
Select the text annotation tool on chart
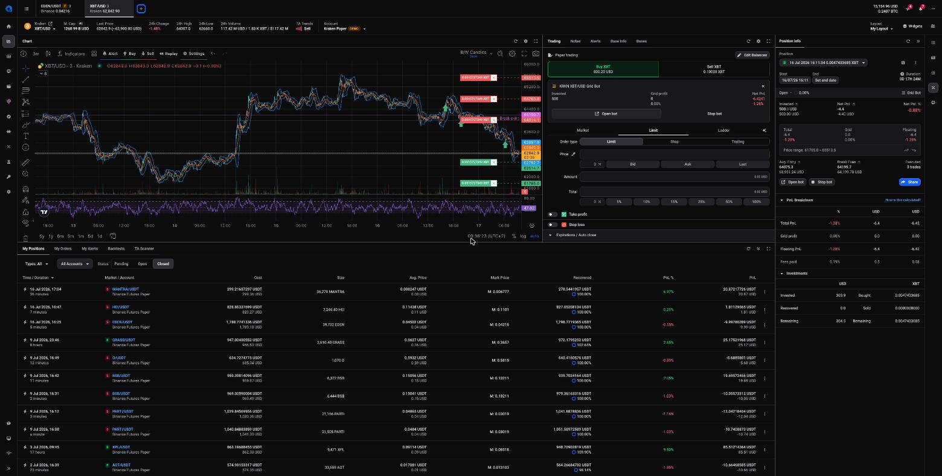[25, 136]
